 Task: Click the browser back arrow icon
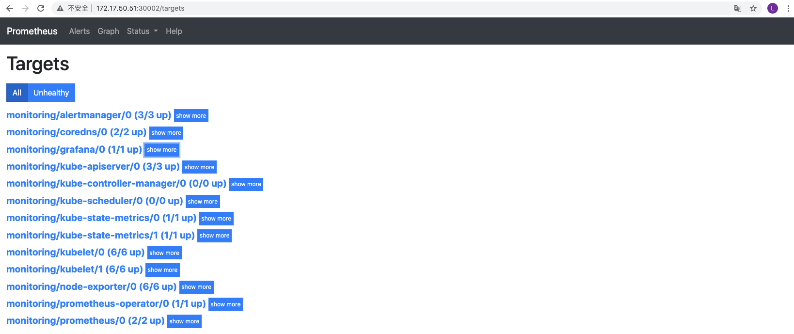point(10,8)
